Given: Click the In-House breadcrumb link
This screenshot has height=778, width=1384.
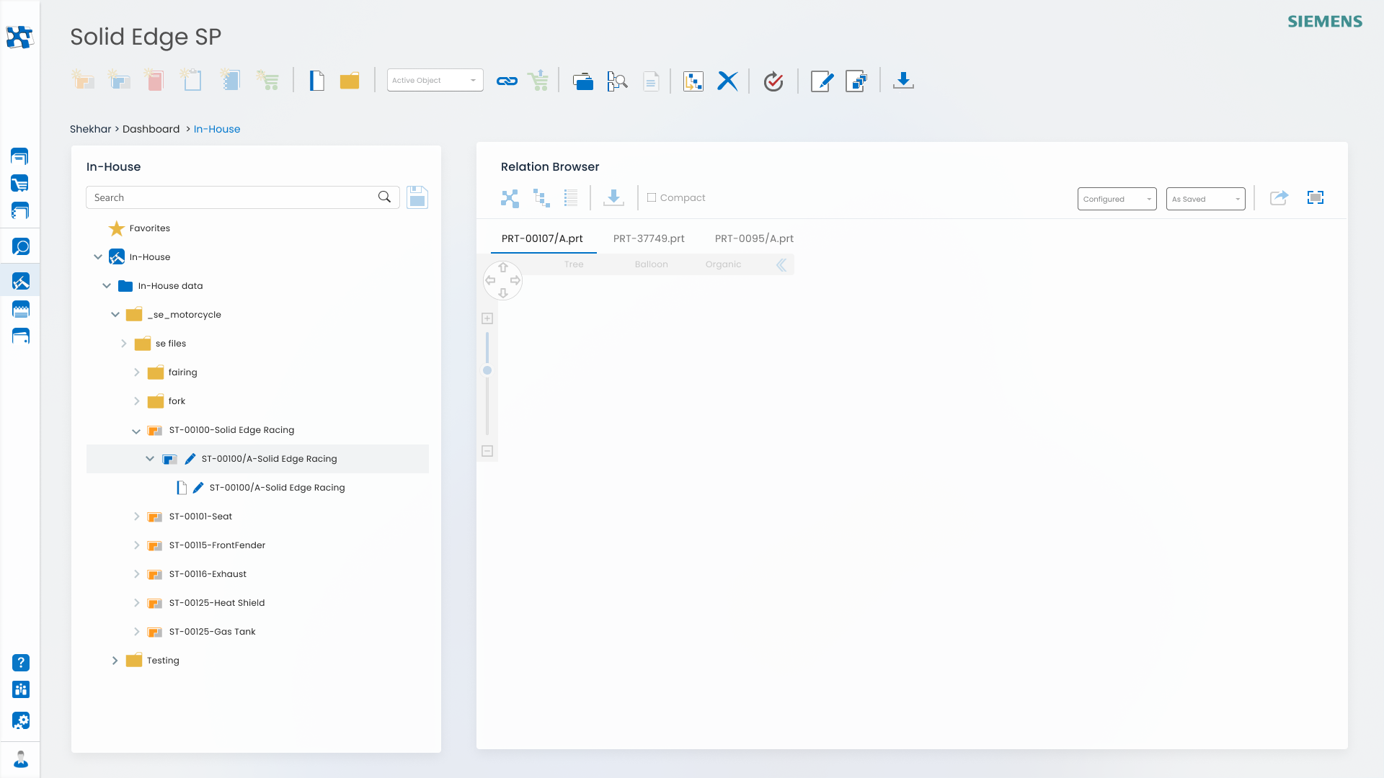Looking at the screenshot, I should 217,129.
